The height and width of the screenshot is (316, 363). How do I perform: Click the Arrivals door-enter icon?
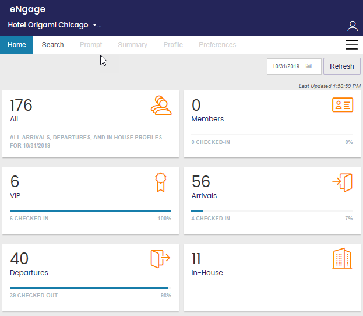343,182
